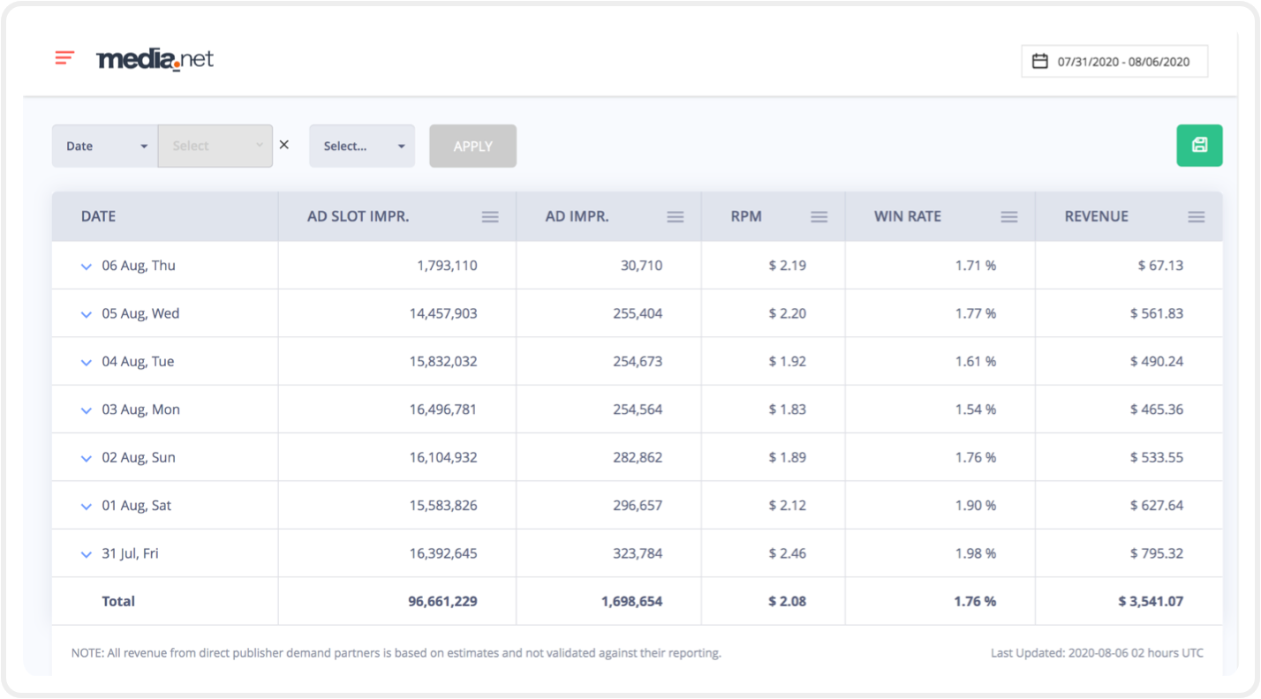Click the 30,710 ad impressions value
1261x699 pixels.
643,266
